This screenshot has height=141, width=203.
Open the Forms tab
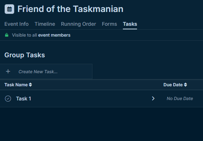tap(109, 24)
